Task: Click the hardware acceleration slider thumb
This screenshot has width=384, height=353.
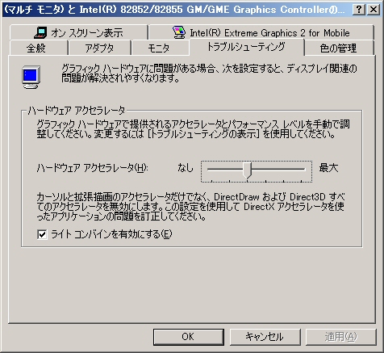Action: click(x=247, y=170)
